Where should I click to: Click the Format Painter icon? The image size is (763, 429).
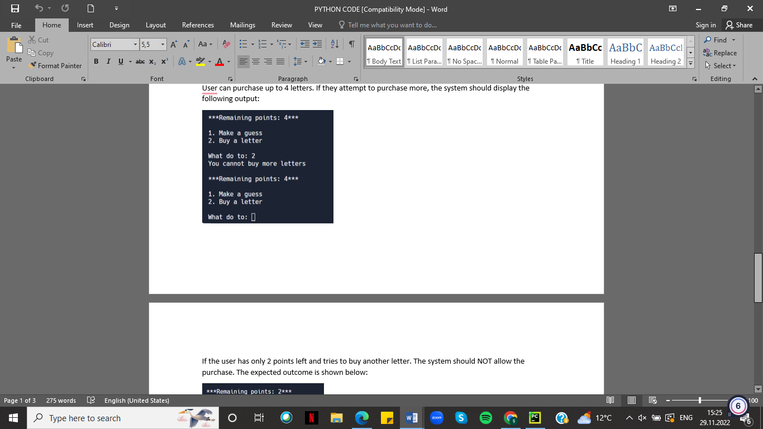32,65
